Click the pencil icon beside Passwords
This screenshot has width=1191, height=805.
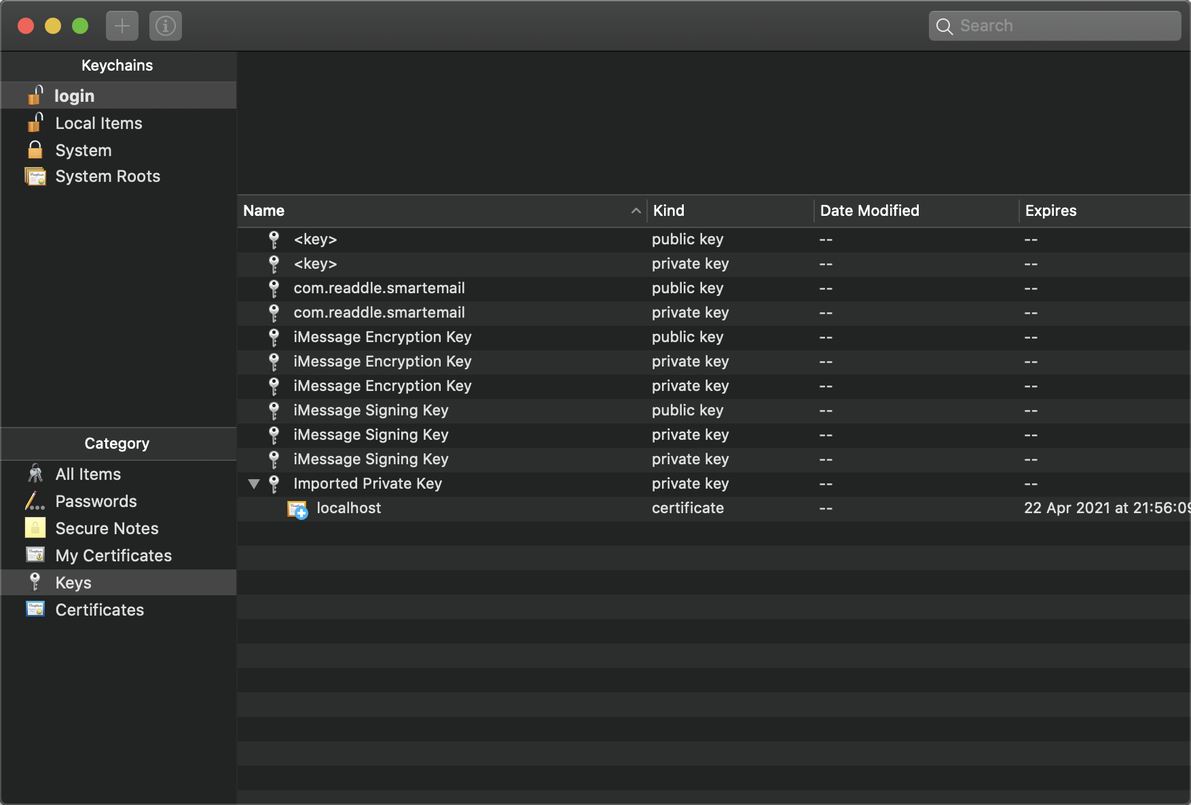click(35, 501)
